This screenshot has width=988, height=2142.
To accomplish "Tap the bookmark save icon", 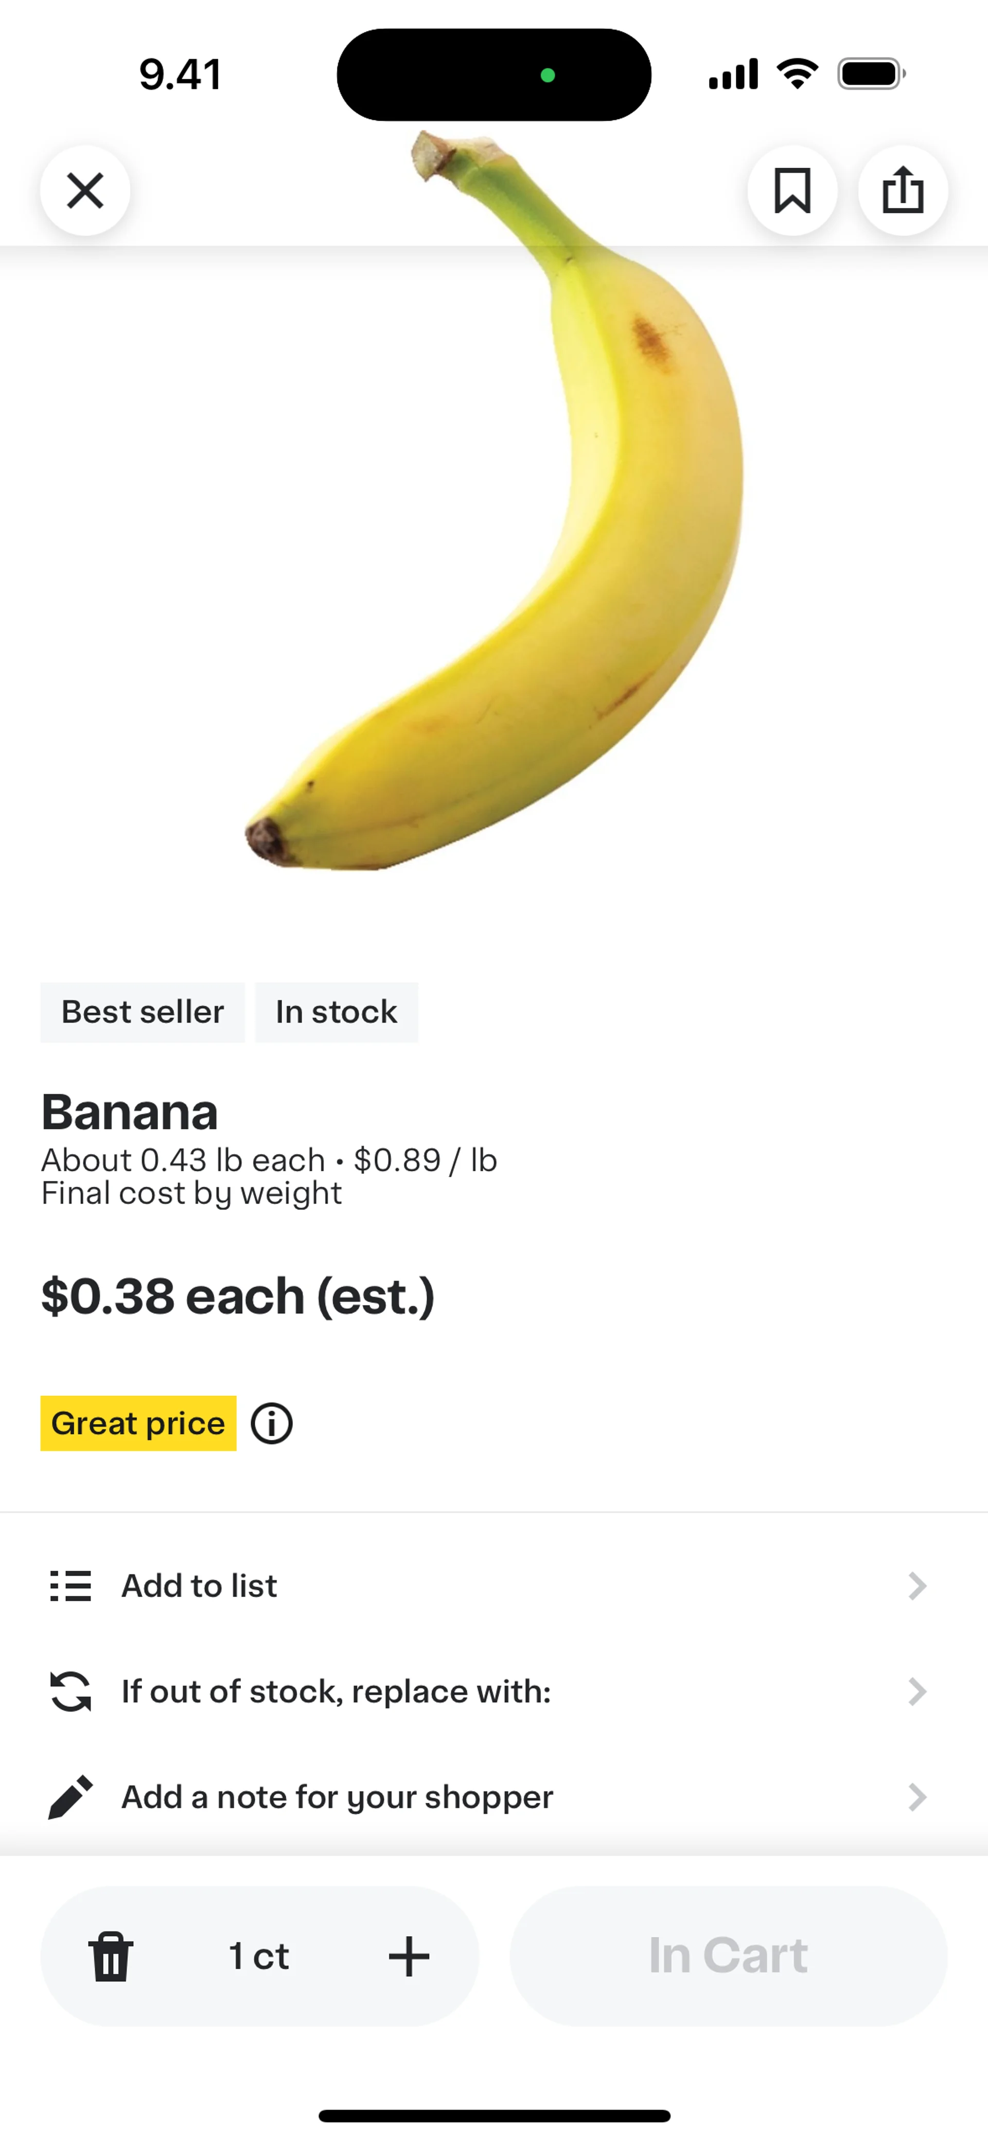I will pyautogui.click(x=792, y=190).
